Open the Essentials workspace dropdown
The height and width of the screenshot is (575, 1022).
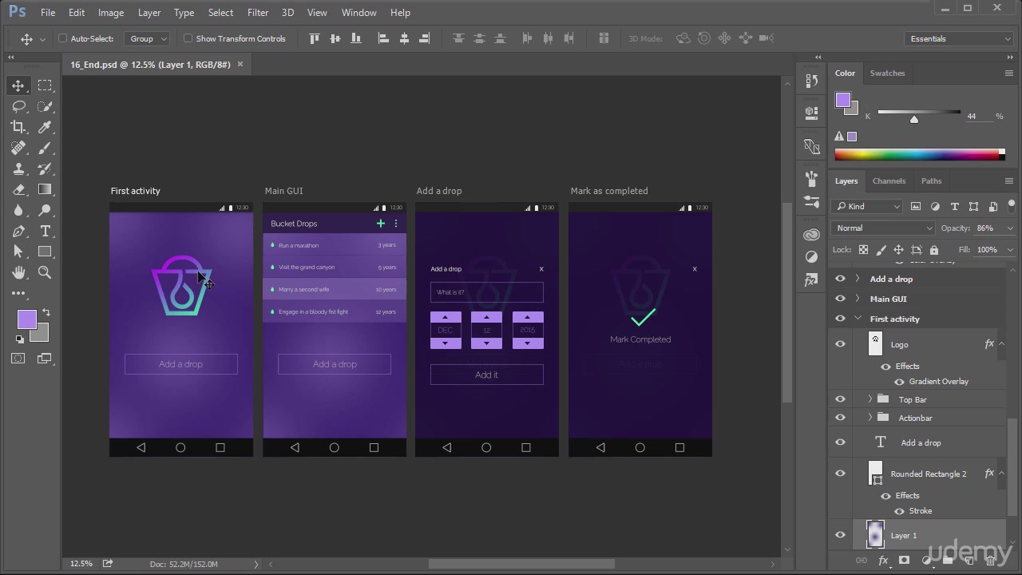[961, 38]
